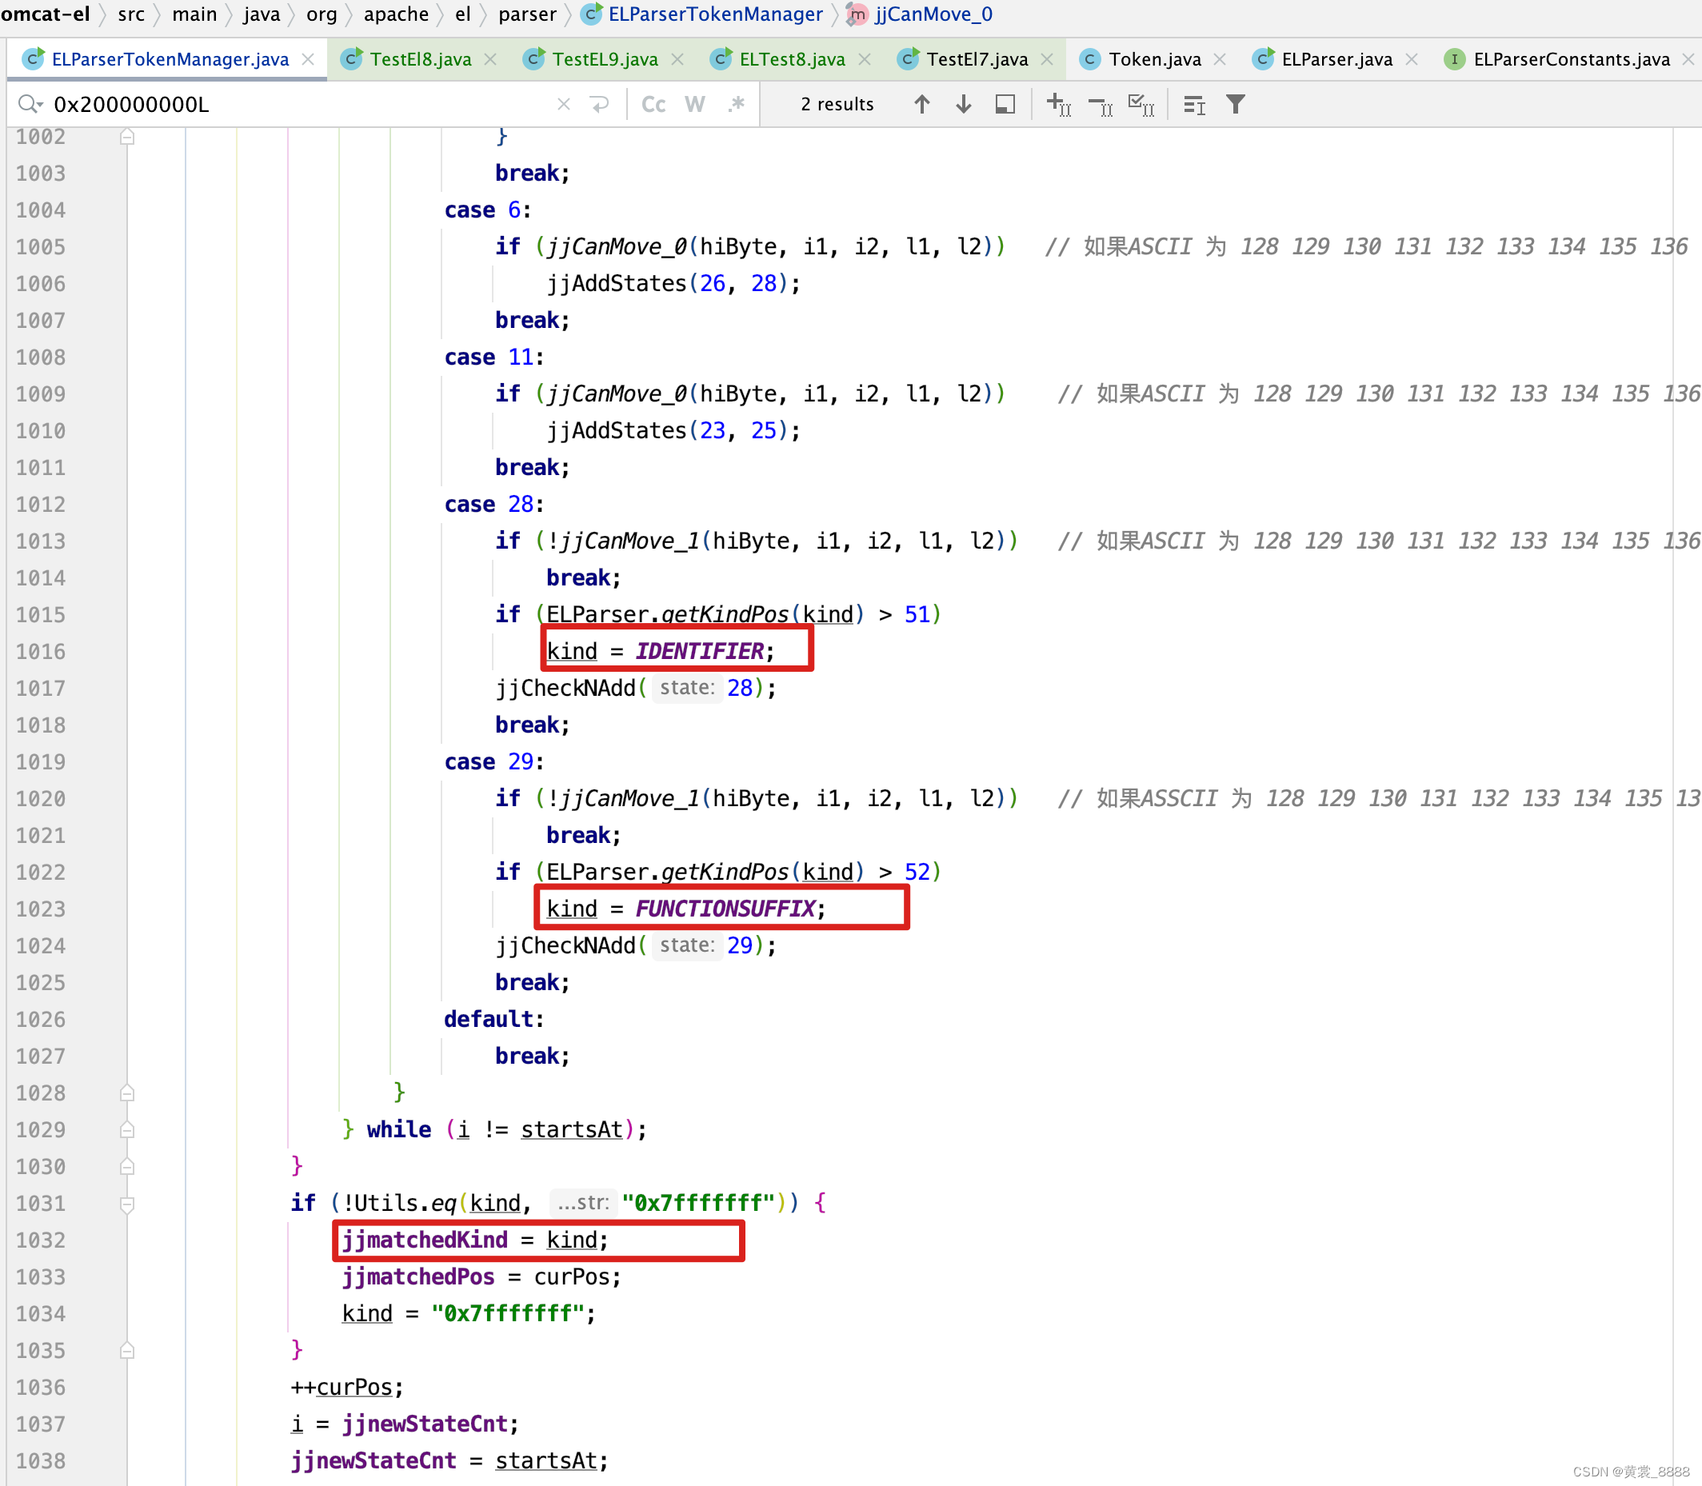The width and height of the screenshot is (1702, 1486).
Task: Open search results in Find window icon
Action: pyautogui.click(x=1005, y=105)
